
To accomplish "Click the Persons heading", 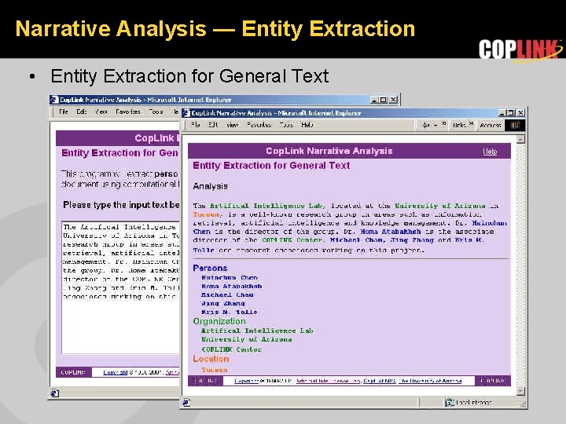I will pos(210,269).
